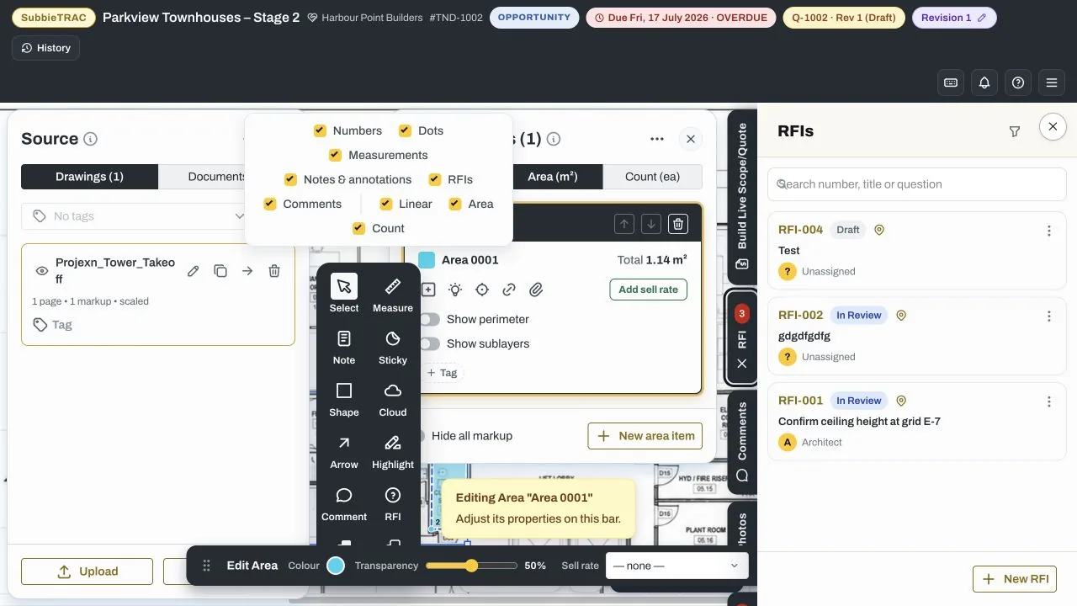The width and height of the screenshot is (1077, 606).
Task: Click Add sell rate button
Action: tap(648, 290)
